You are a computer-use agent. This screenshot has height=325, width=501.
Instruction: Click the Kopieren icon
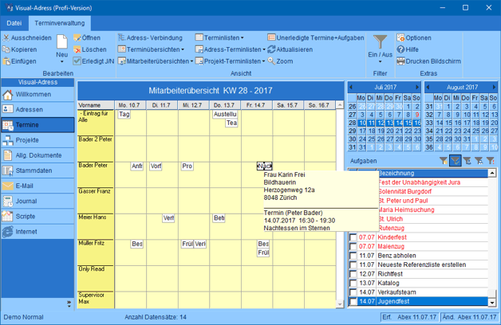(6, 49)
